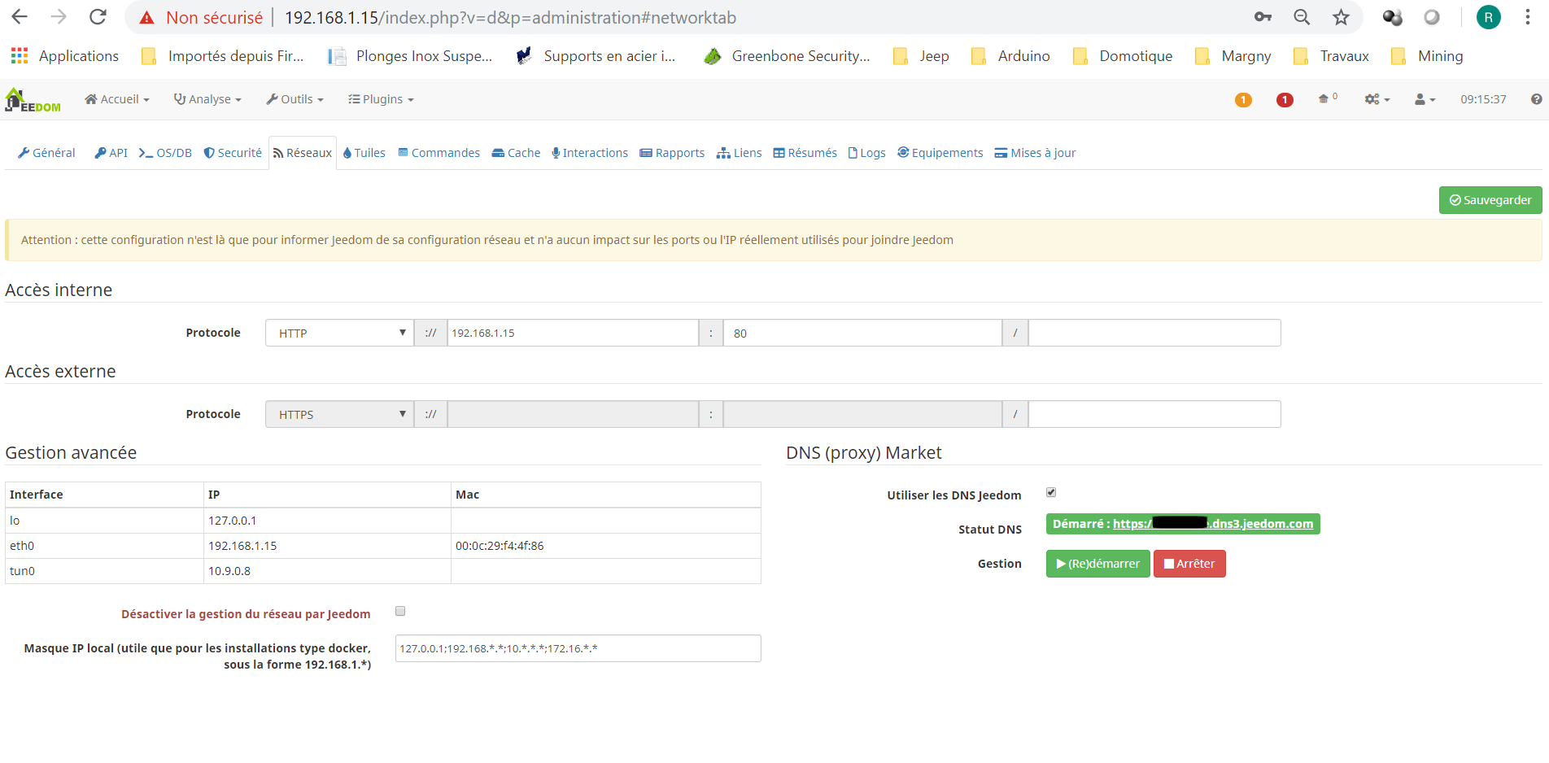Switch to the Général tab
Screen dimensions: 1549x763
point(46,153)
